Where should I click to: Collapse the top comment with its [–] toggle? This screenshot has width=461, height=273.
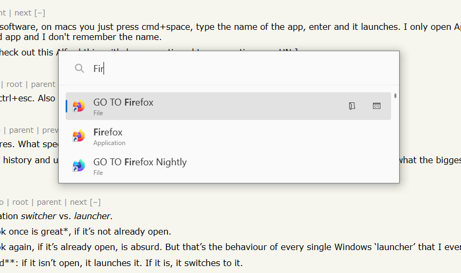tap(39, 13)
